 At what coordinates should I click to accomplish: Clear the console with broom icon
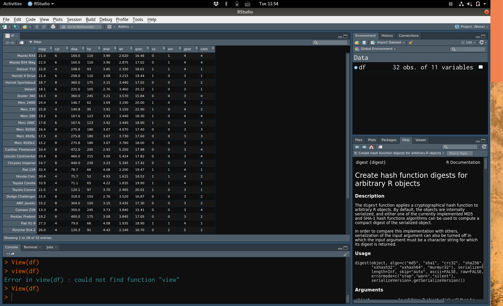tap(346, 254)
